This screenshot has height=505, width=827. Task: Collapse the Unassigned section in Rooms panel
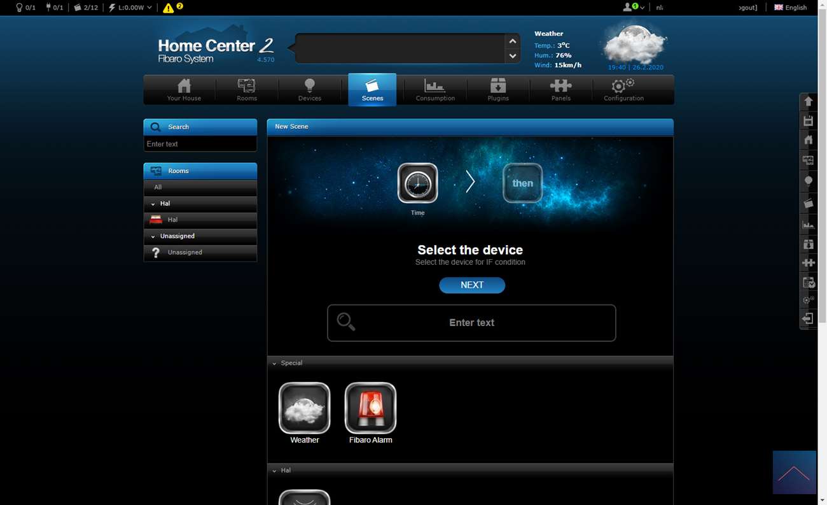coord(153,236)
